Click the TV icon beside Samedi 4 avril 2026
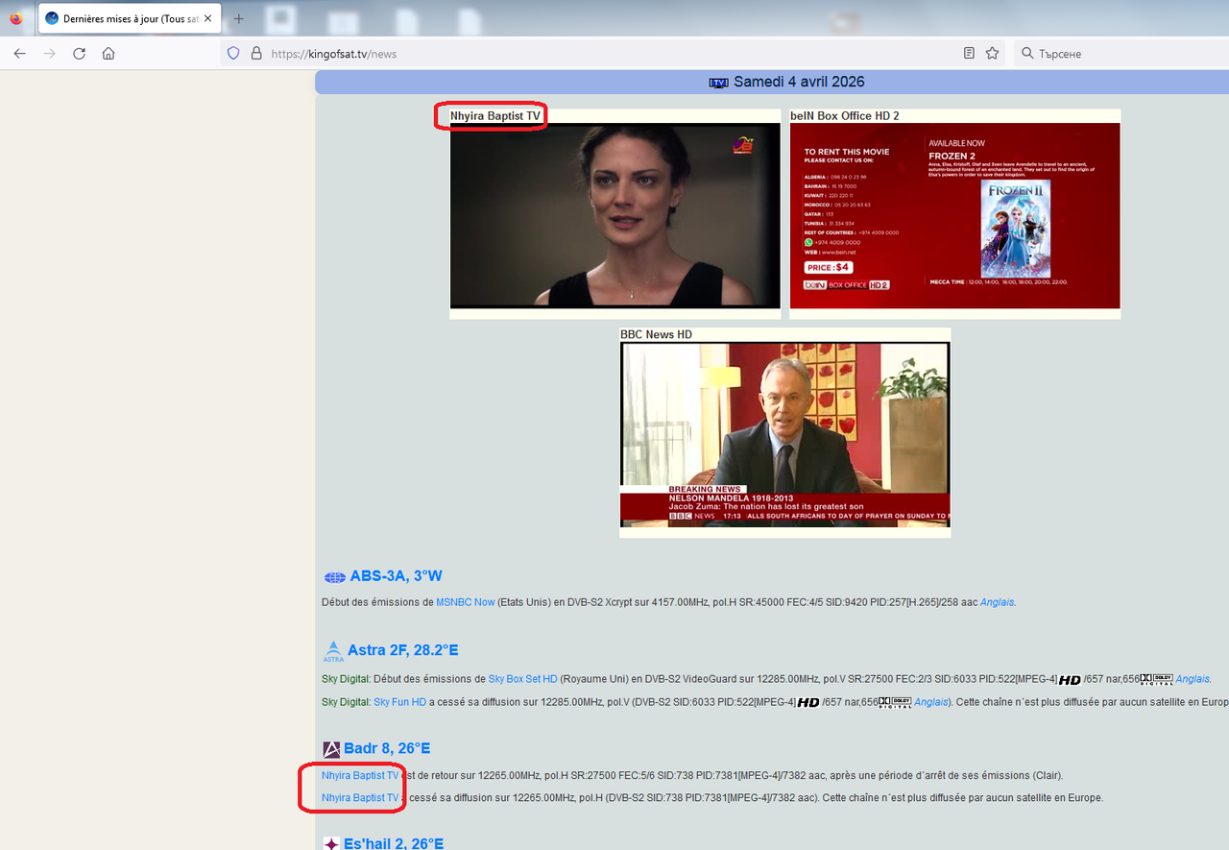Viewport: 1229px width, 850px height. pos(718,83)
